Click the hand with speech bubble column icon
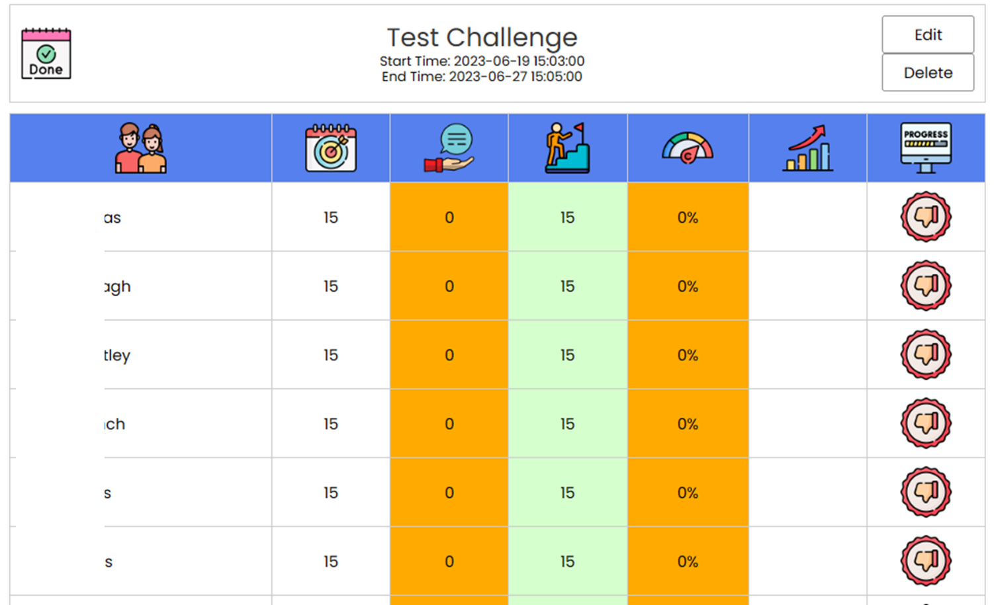 pyautogui.click(x=449, y=147)
